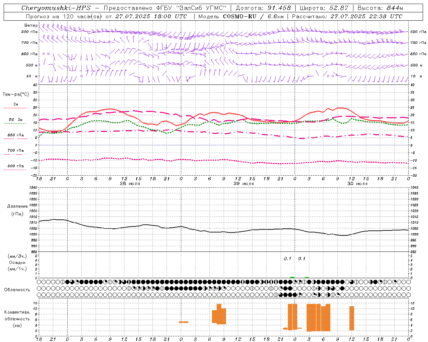
Task: Click the '850 гПа' entry in temperature legend
Action: 16,135
